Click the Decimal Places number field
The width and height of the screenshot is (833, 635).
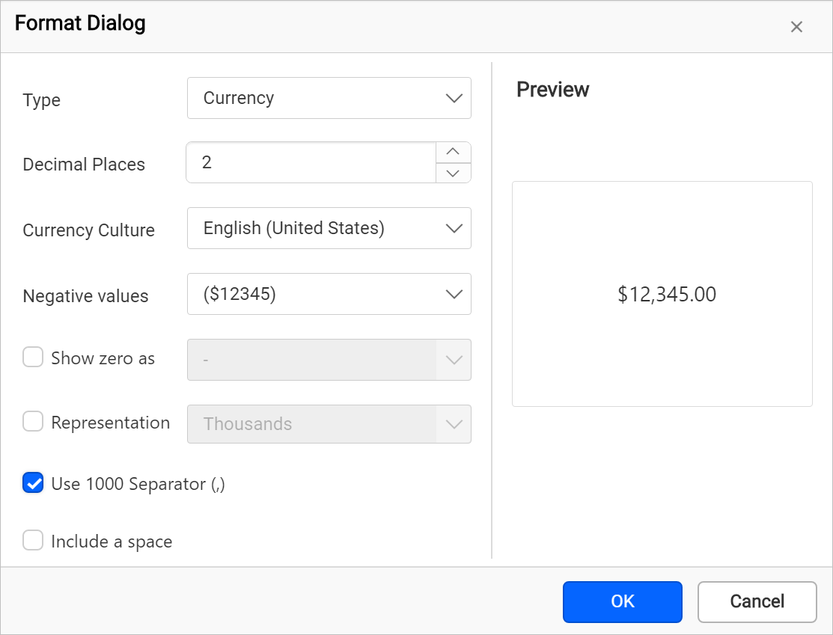[x=311, y=162]
